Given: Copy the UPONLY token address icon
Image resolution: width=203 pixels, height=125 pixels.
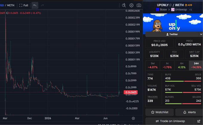Looking at the screenshot, I should pos(170,5).
